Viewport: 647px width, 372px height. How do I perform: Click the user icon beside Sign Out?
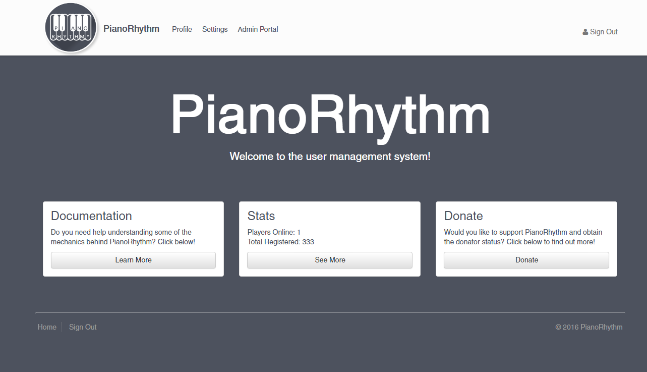(x=585, y=32)
